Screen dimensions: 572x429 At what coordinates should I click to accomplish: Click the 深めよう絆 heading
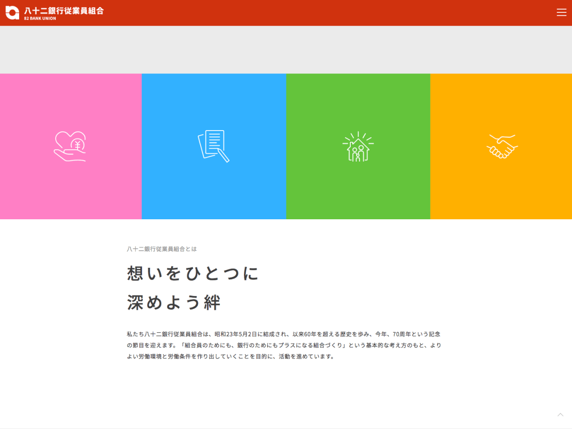[x=174, y=303]
